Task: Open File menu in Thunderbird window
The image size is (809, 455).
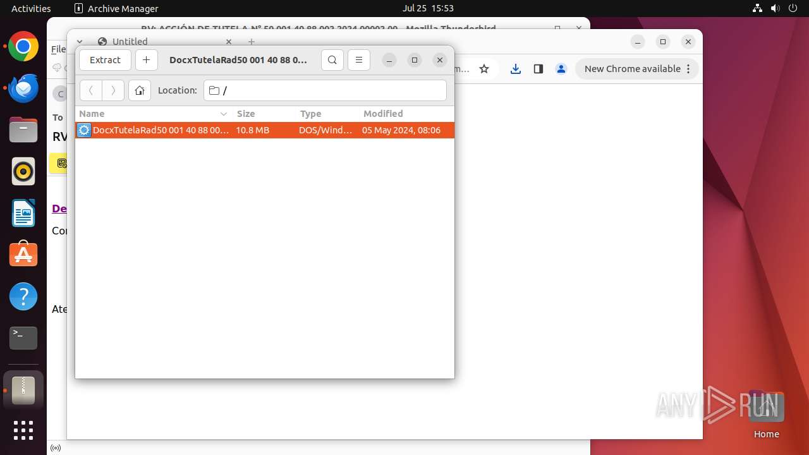Action: click(58, 49)
